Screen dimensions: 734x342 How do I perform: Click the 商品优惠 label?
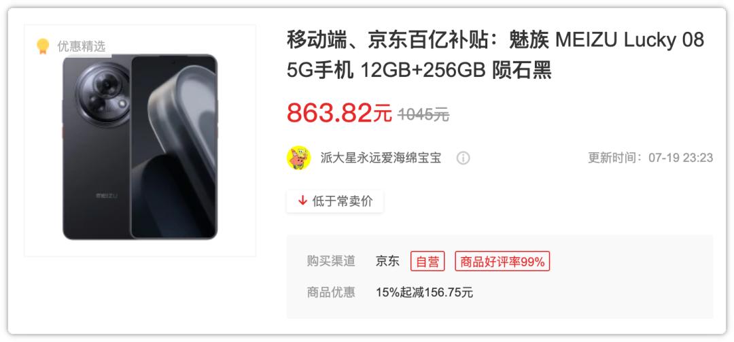click(x=331, y=292)
